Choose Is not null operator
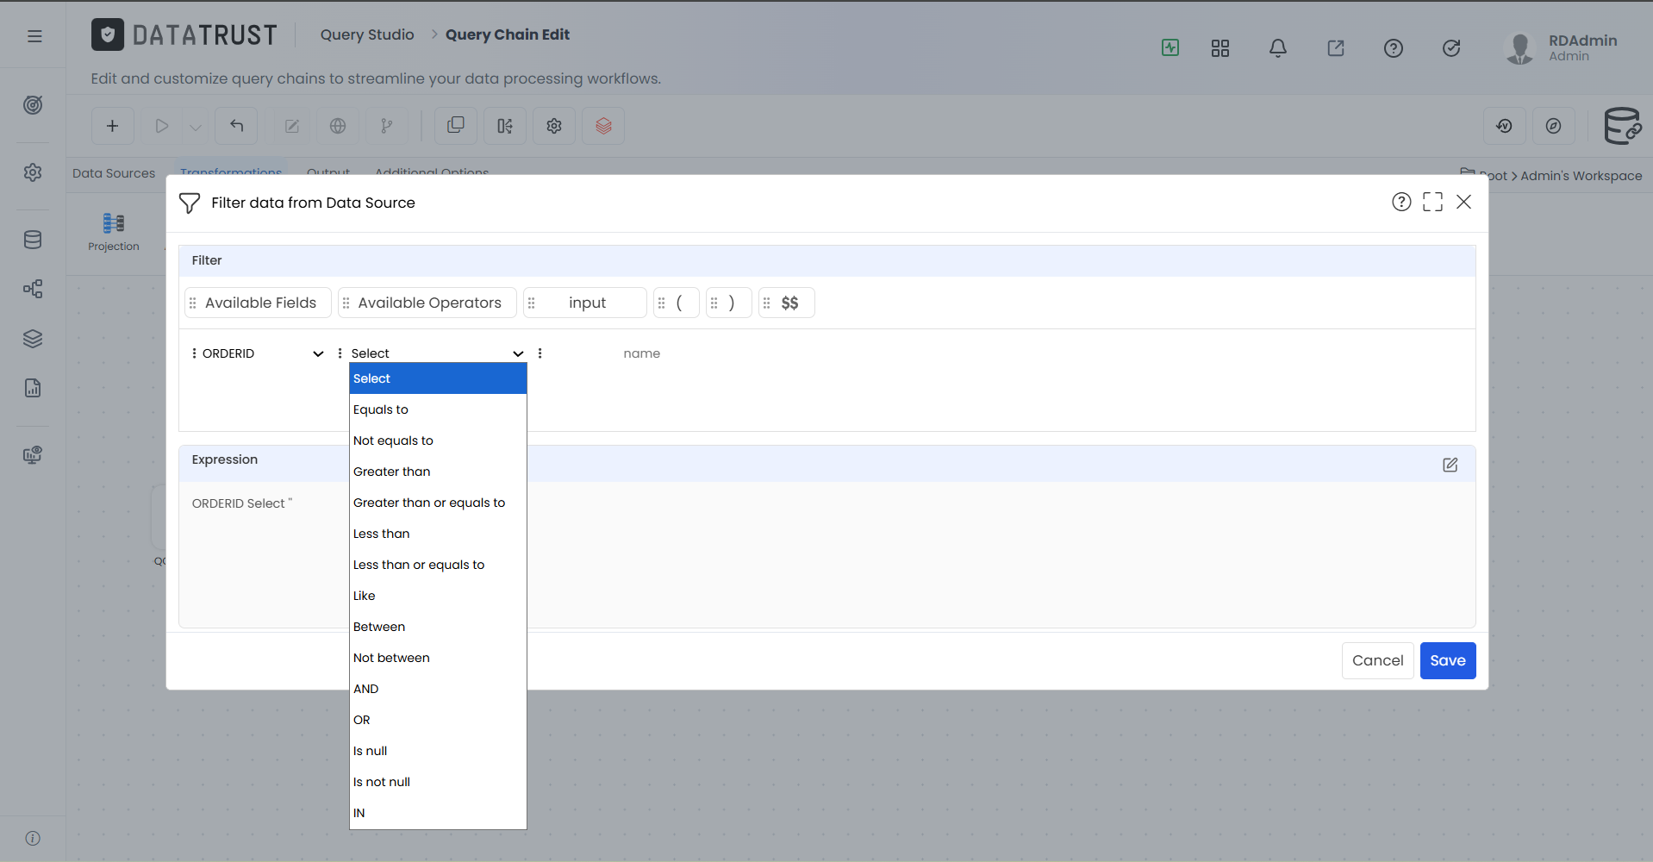The height and width of the screenshot is (862, 1653). (x=438, y=782)
